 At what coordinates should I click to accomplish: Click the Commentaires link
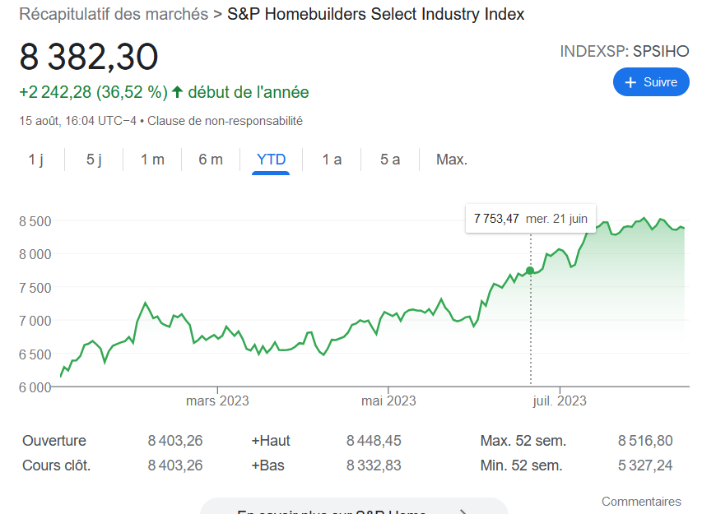pos(641,502)
